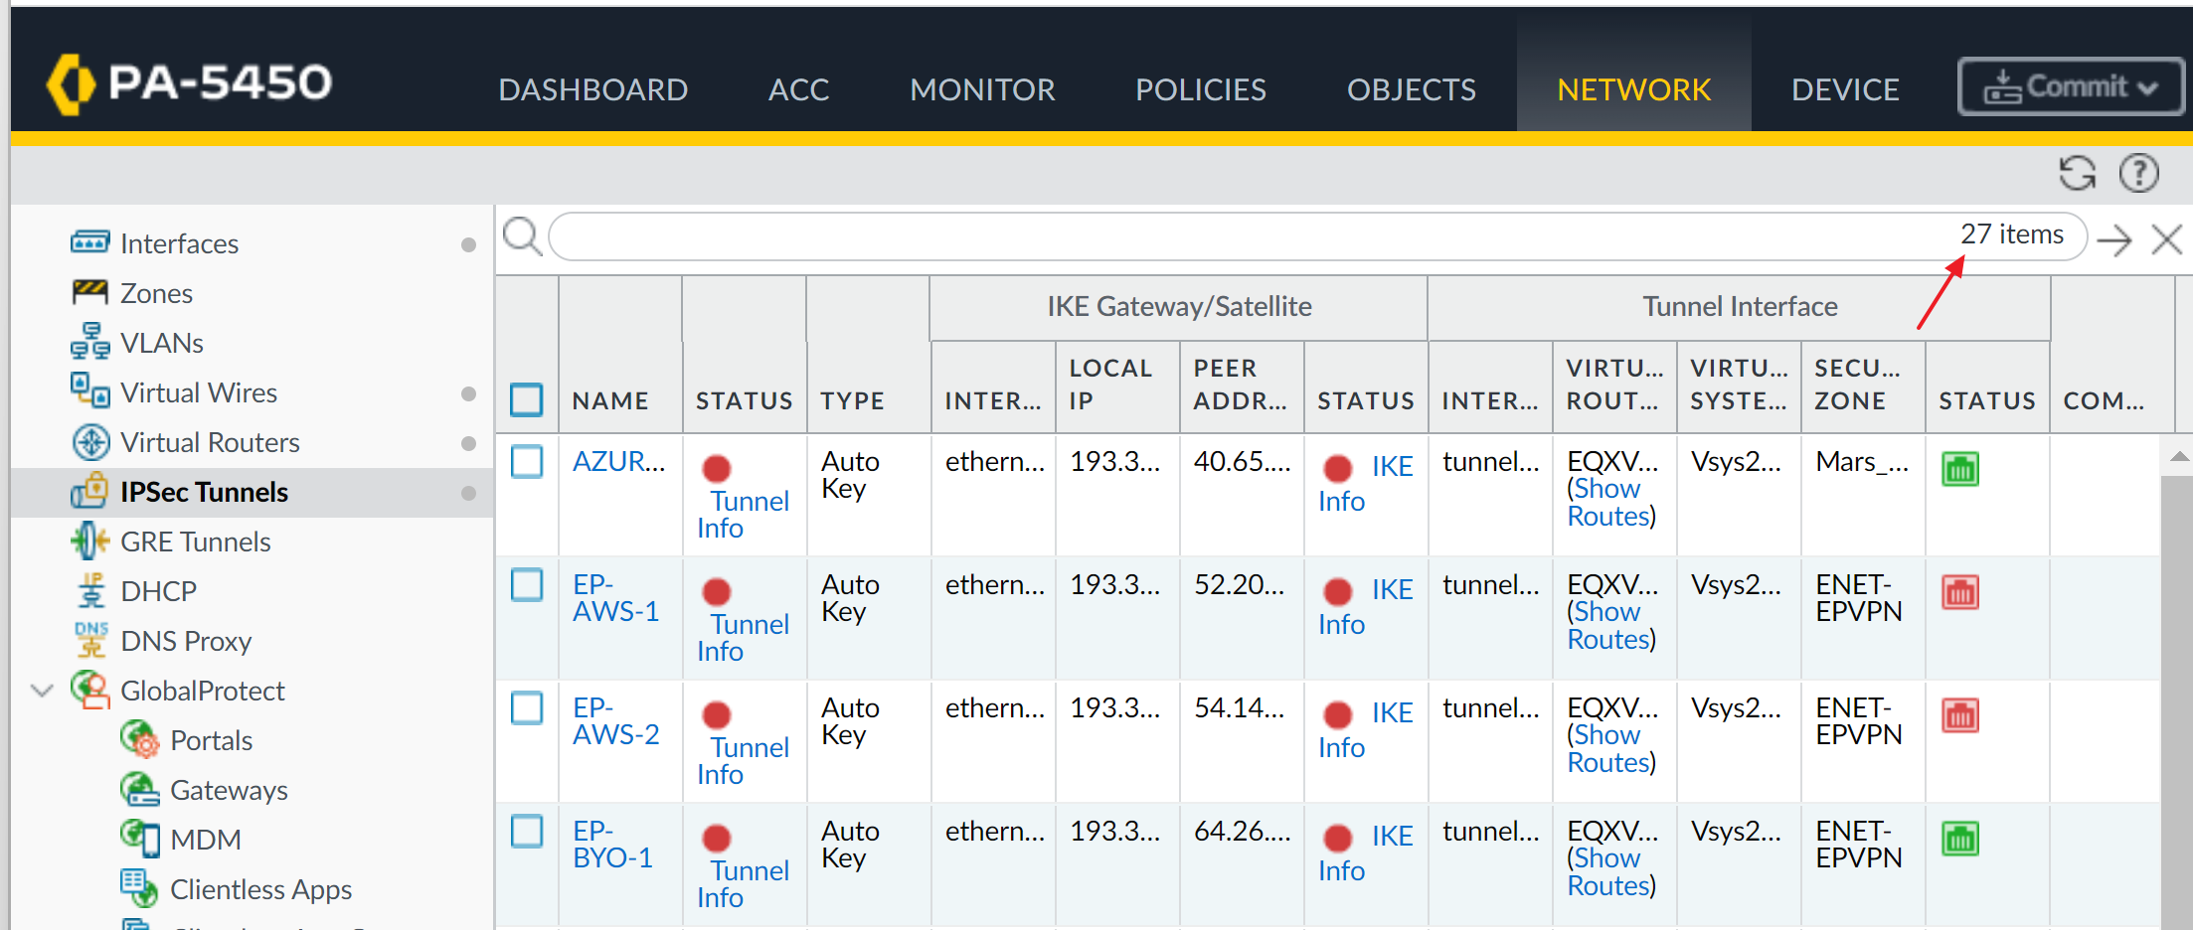The image size is (2193, 930).
Task: Open the Commit dropdown menu
Action: click(2070, 85)
